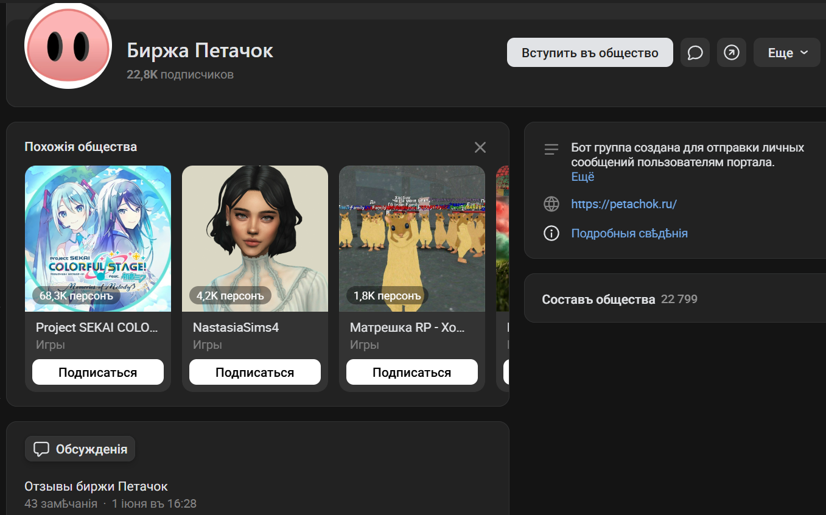This screenshot has height=515, width=826.
Task: Click the 4,2К персонъ badge
Action: tap(230, 296)
